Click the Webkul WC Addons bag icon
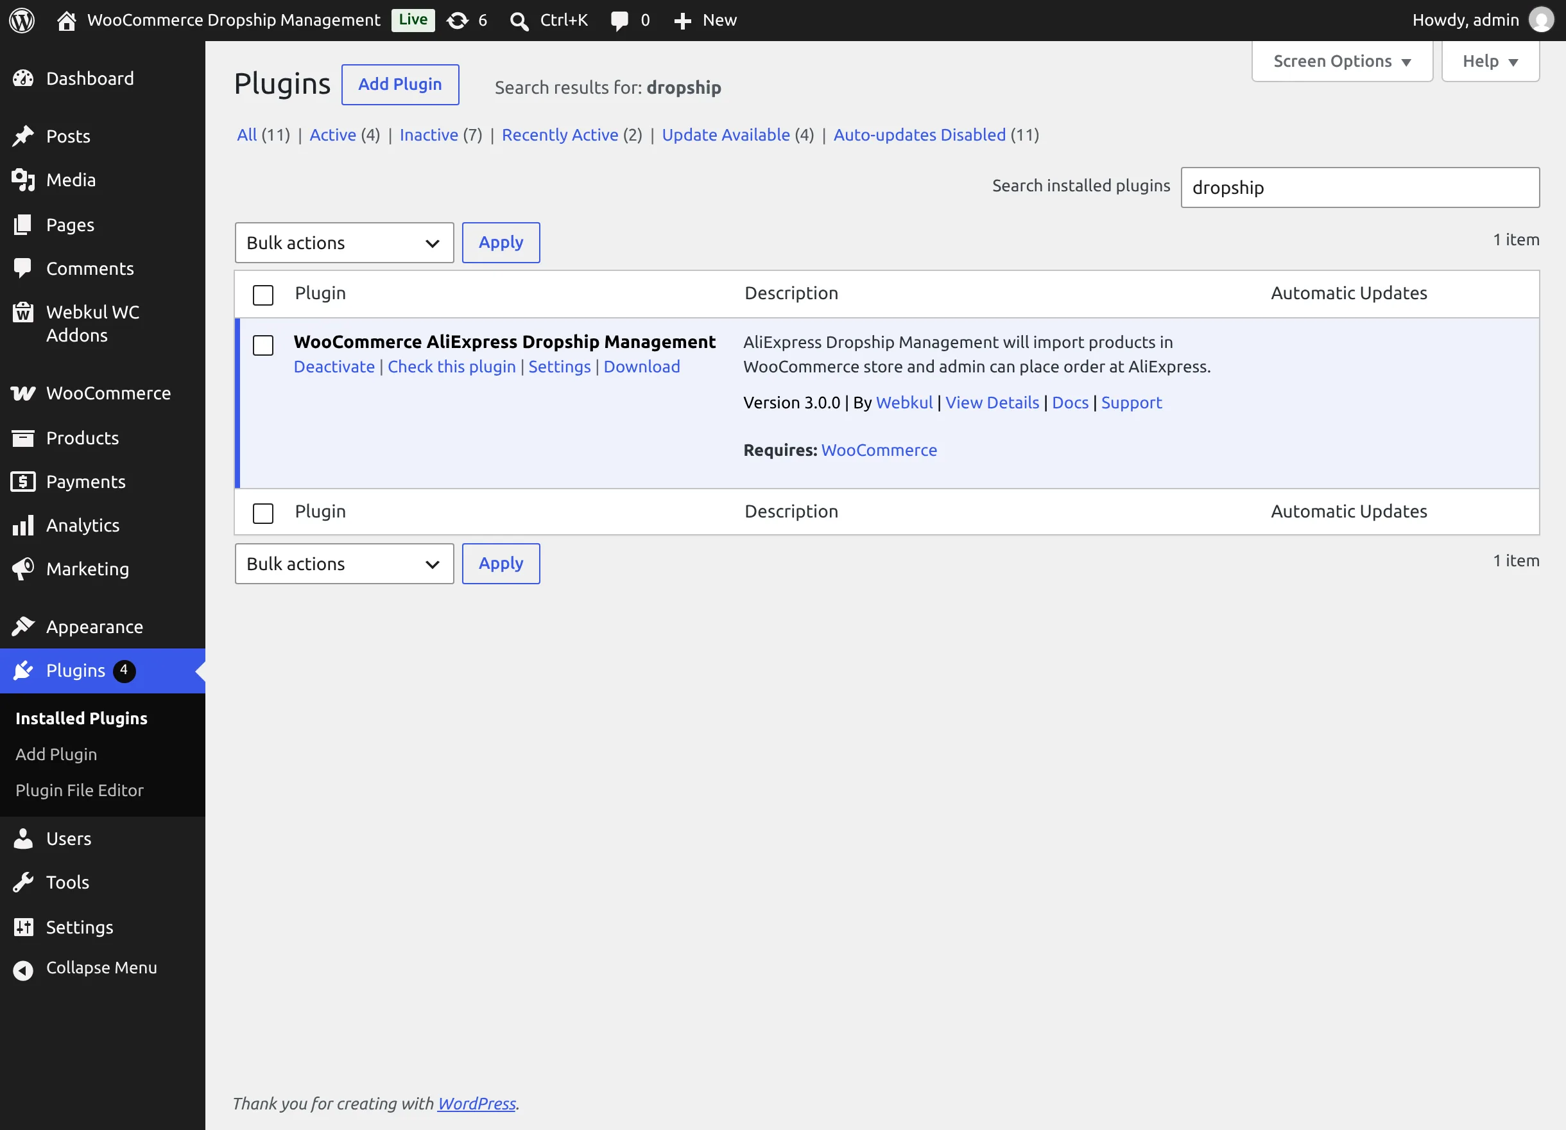This screenshot has width=1566, height=1130. tap(23, 312)
